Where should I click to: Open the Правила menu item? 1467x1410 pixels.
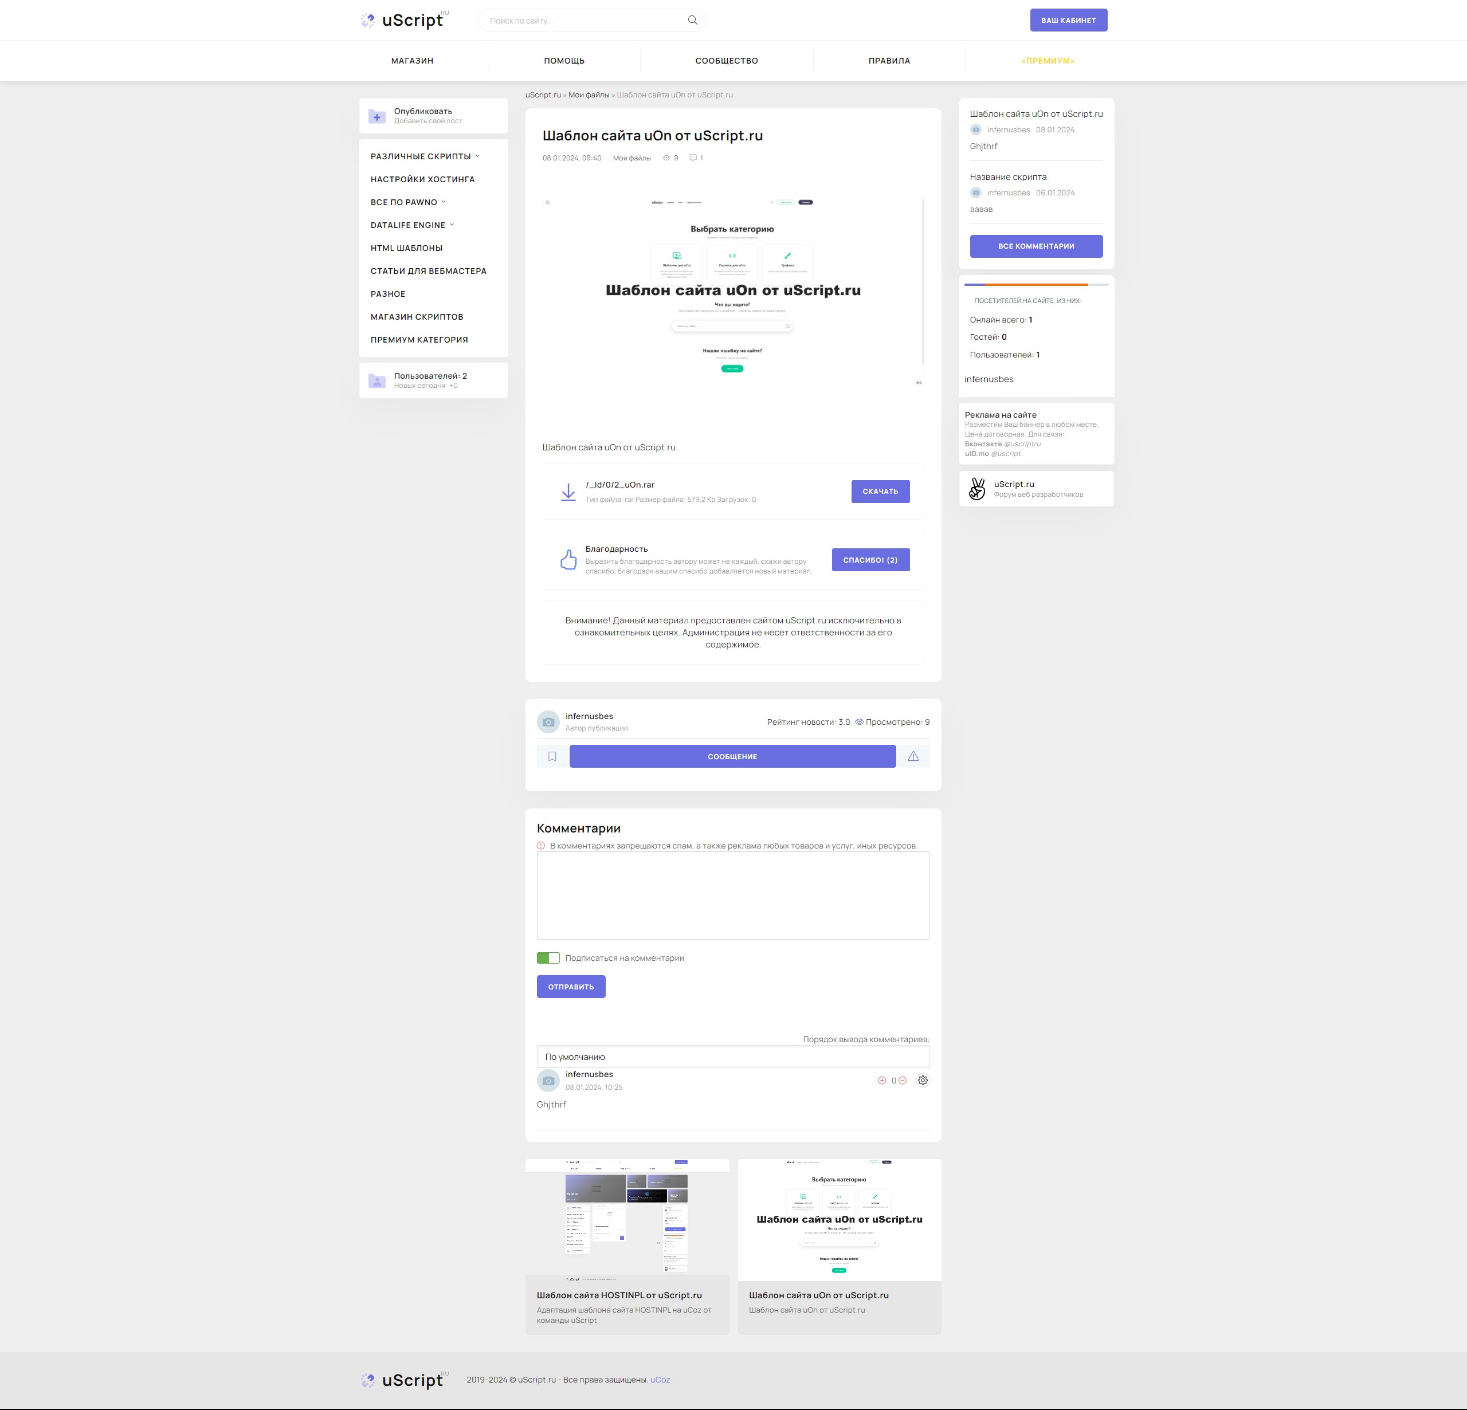(x=889, y=61)
